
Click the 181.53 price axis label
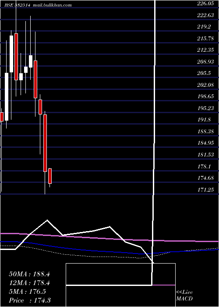205,155
